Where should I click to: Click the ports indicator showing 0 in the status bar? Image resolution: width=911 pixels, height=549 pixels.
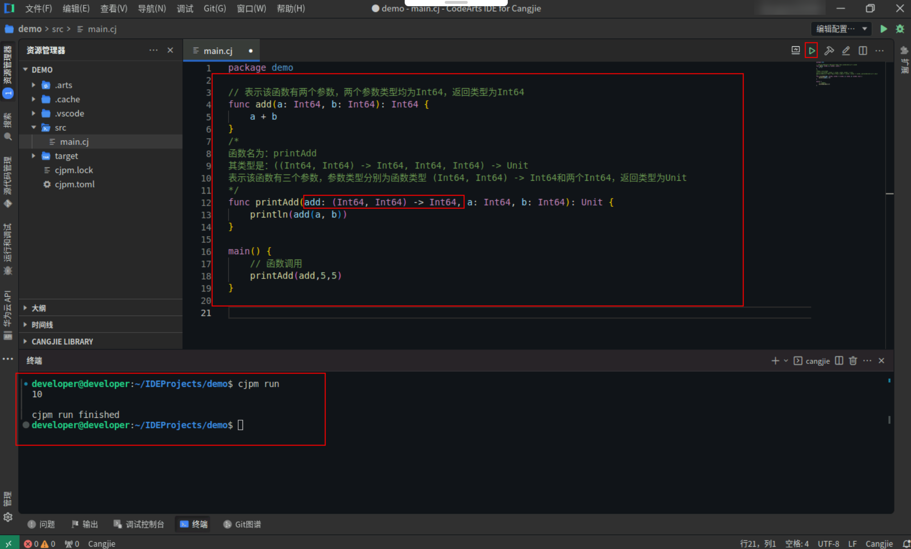pyautogui.click(x=72, y=543)
